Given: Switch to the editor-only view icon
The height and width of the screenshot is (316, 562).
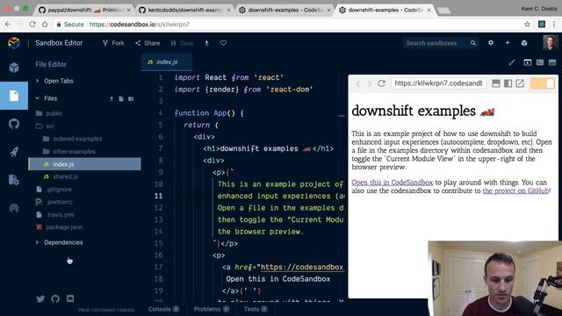Looking at the screenshot, I should click(x=552, y=62).
